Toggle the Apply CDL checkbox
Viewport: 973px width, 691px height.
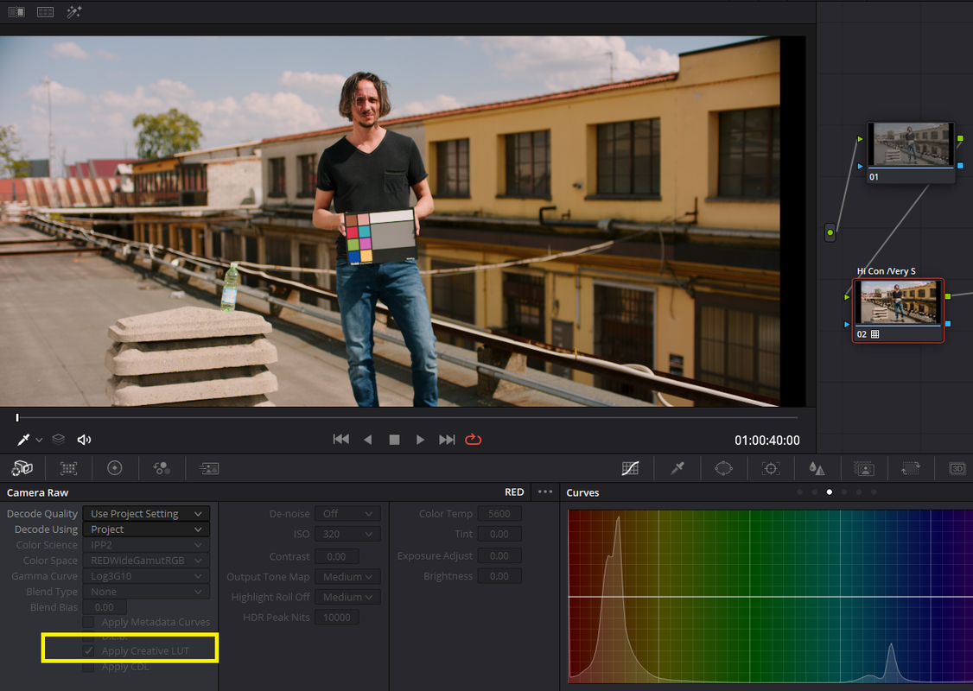[89, 667]
